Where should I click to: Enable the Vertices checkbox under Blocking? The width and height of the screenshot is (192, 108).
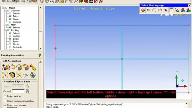coord(10,36)
